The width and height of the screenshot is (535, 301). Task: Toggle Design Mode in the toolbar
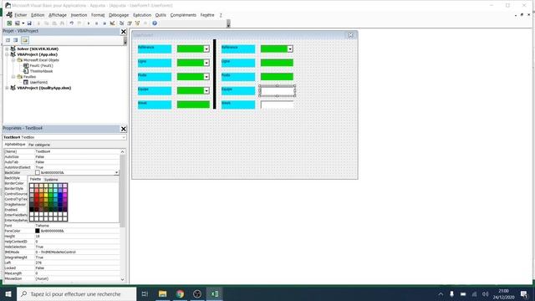point(112,23)
